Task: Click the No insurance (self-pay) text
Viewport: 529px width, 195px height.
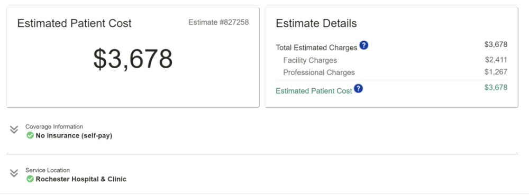Action: (x=74, y=136)
